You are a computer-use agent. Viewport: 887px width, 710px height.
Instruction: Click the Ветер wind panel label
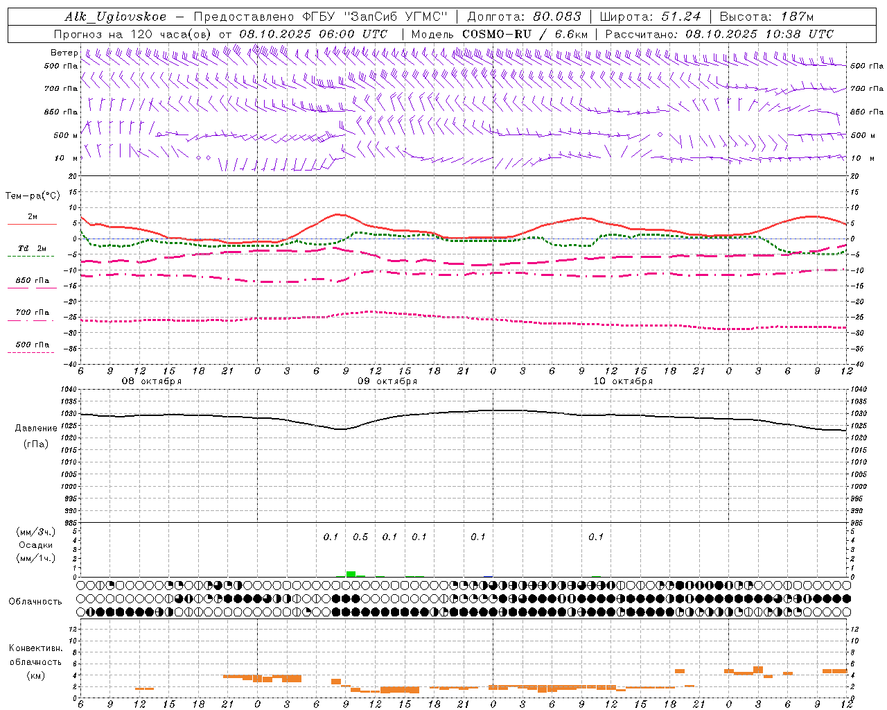tap(64, 53)
